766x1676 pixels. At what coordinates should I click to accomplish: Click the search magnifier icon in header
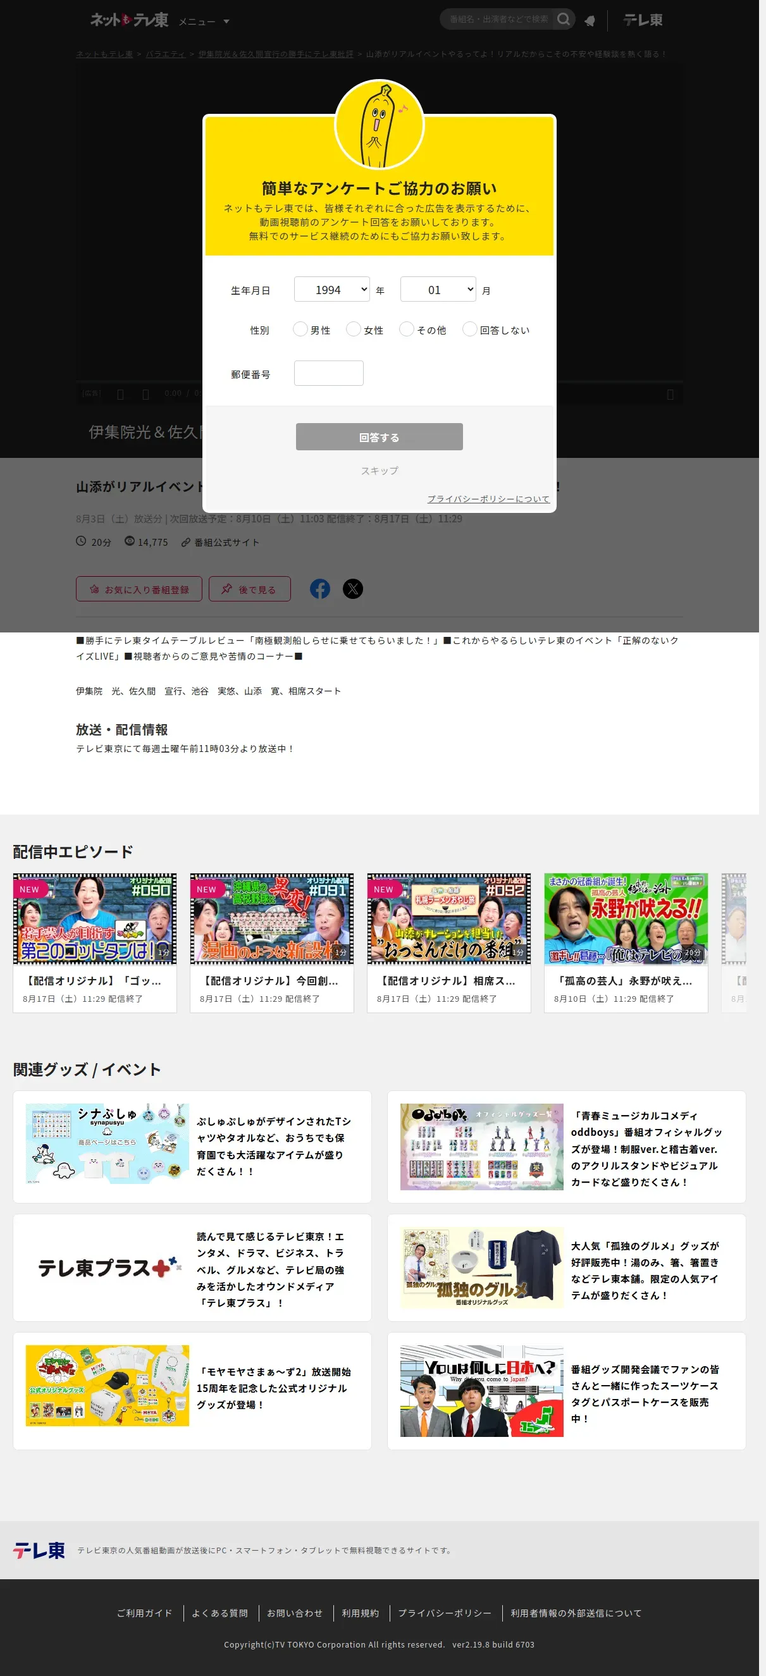[x=564, y=20]
